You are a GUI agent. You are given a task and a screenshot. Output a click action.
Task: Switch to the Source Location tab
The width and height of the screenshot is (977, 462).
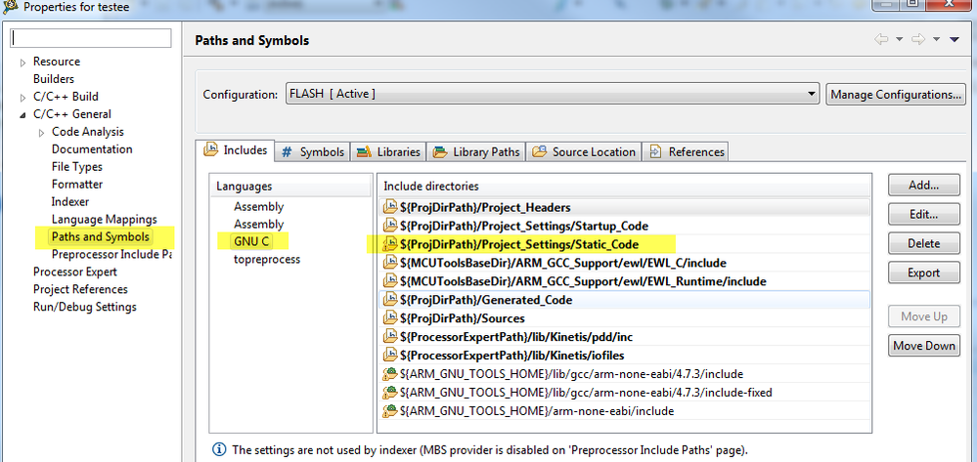pyautogui.click(x=584, y=152)
